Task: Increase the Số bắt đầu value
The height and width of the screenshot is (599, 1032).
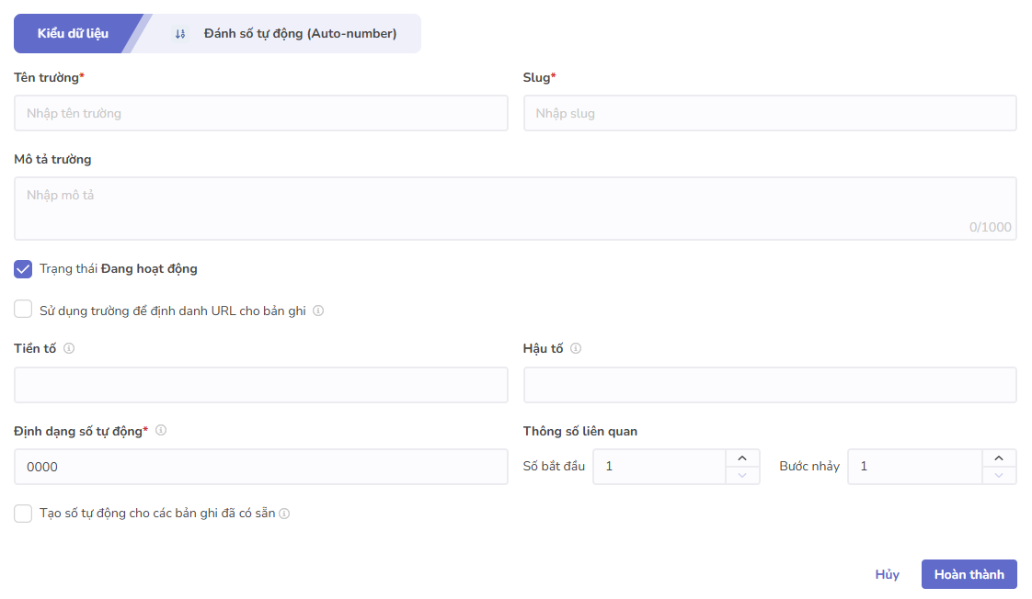Action: tap(742, 458)
